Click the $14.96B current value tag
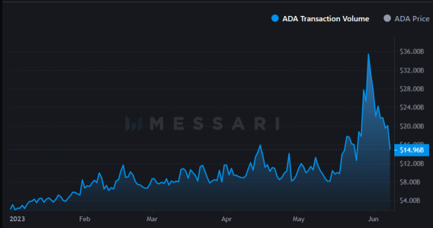 tap(411, 150)
